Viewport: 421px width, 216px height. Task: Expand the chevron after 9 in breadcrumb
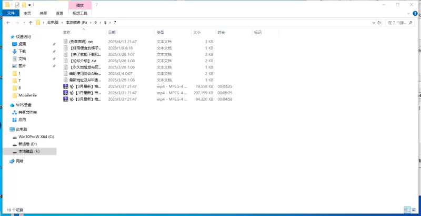101,23
